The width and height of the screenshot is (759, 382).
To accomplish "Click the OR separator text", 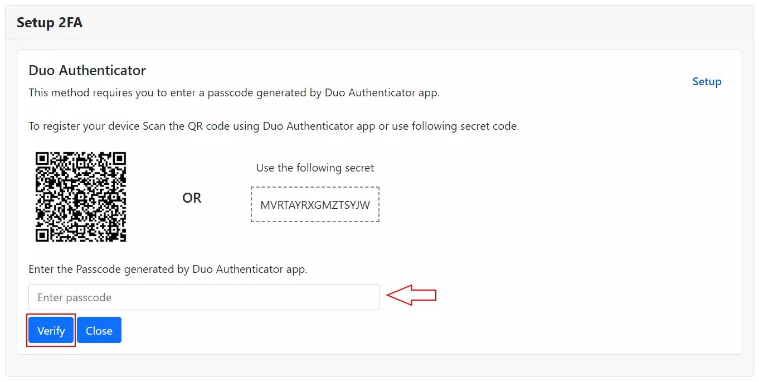I will point(192,198).
